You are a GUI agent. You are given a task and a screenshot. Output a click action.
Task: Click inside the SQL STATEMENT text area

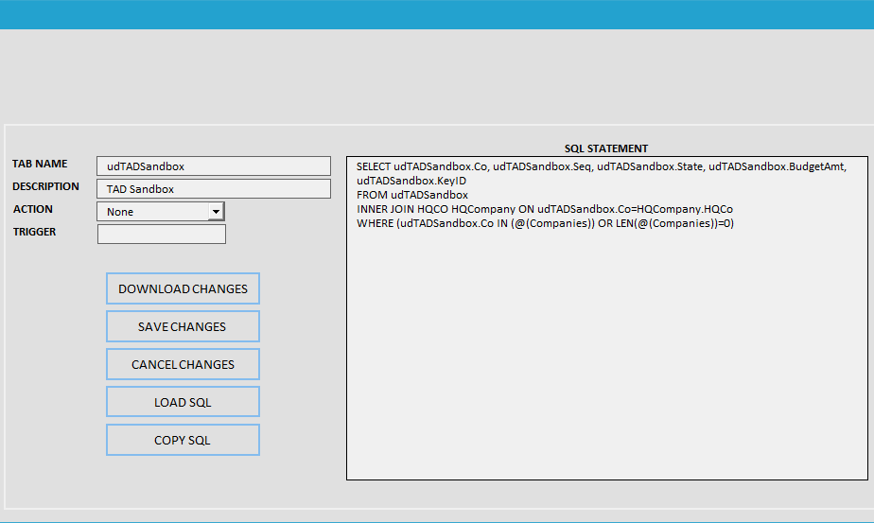tap(607, 318)
